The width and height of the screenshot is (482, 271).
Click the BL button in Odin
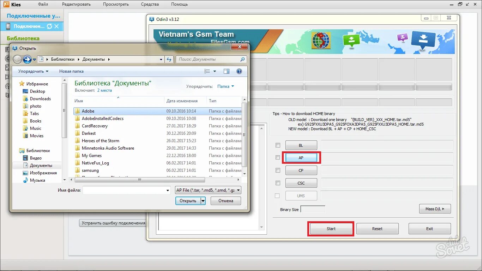[x=301, y=145]
